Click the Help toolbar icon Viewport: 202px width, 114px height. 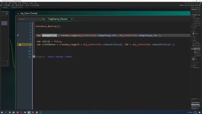28,5
